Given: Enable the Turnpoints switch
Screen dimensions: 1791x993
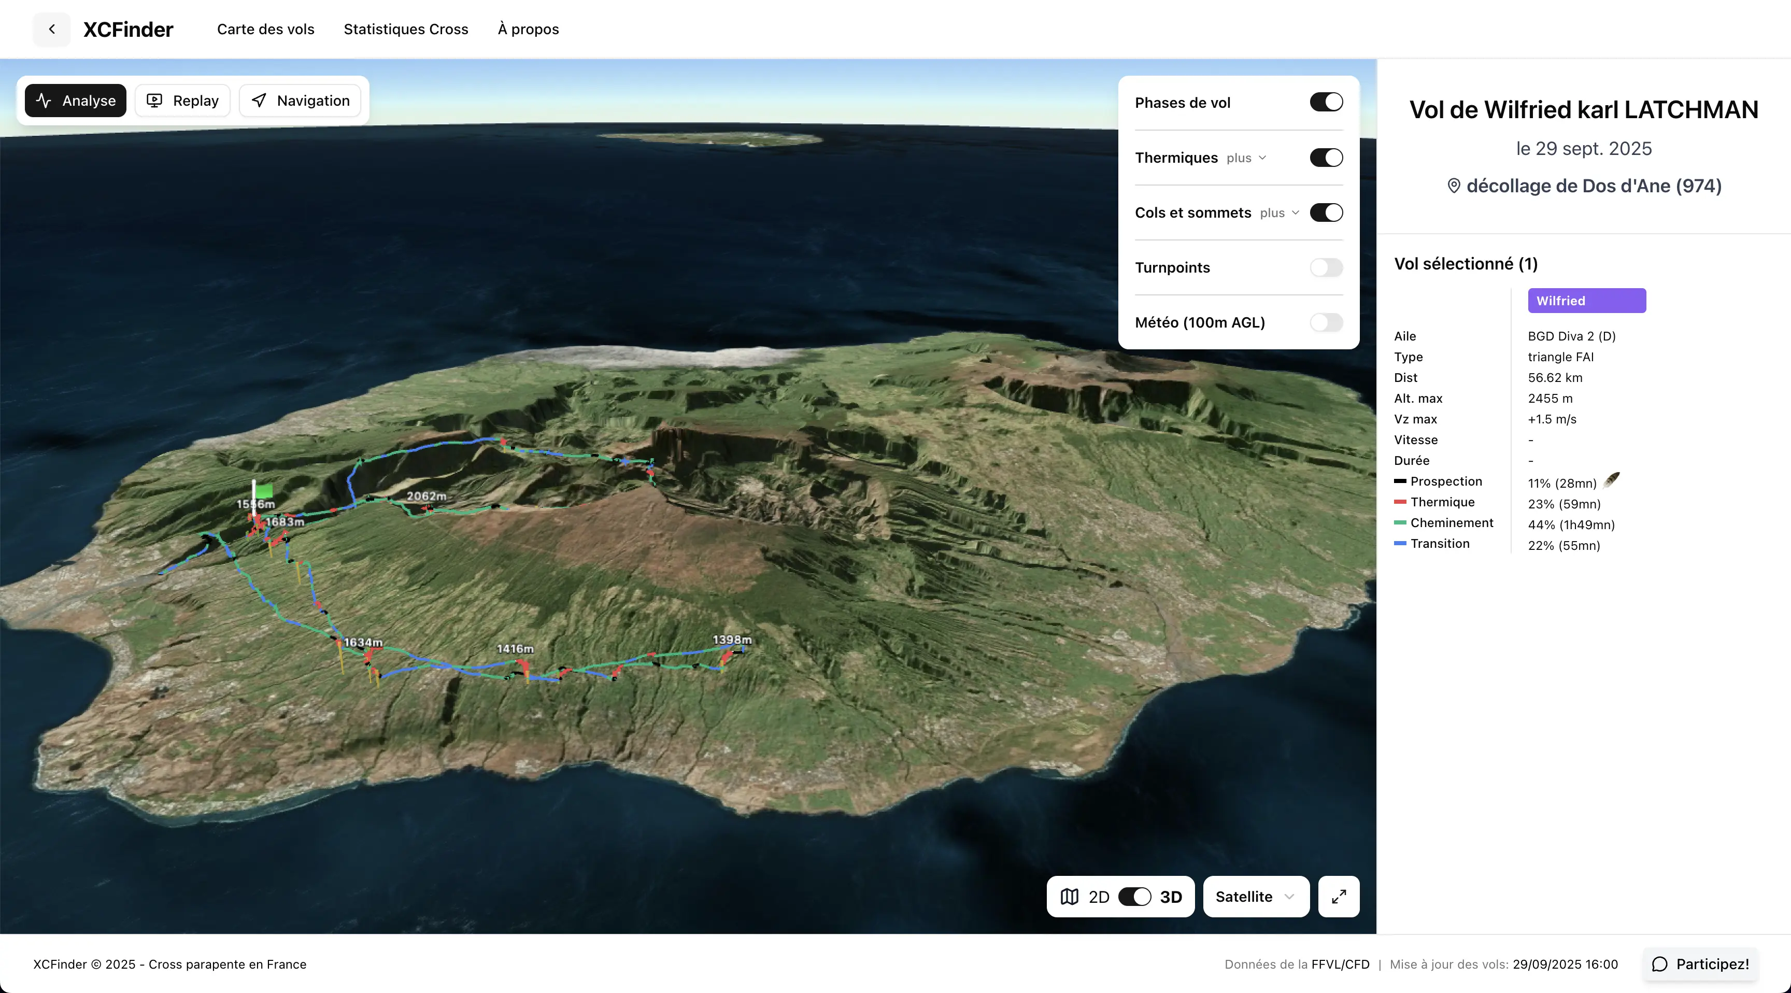Looking at the screenshot, I should coord(1326,268).
